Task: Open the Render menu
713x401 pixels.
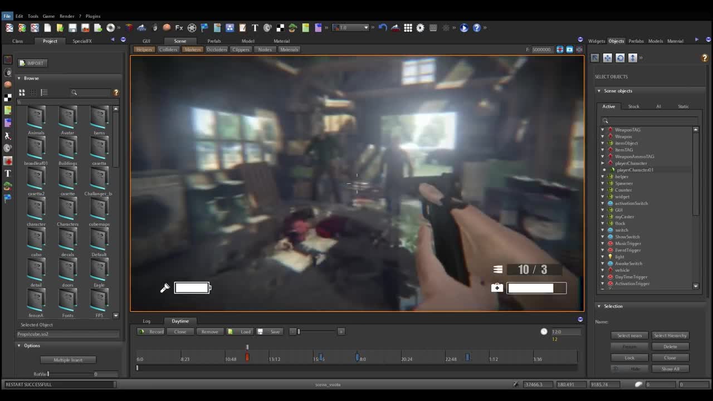Action: click(67, 16)
